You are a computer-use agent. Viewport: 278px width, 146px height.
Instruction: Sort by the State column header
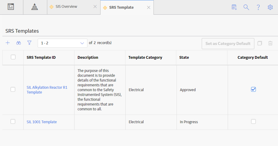coord(184,57)
